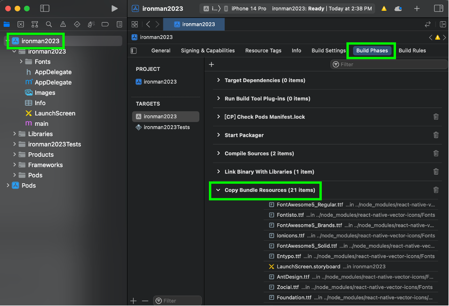
Task: Open the related items grid icon
Action: [135, 24]
